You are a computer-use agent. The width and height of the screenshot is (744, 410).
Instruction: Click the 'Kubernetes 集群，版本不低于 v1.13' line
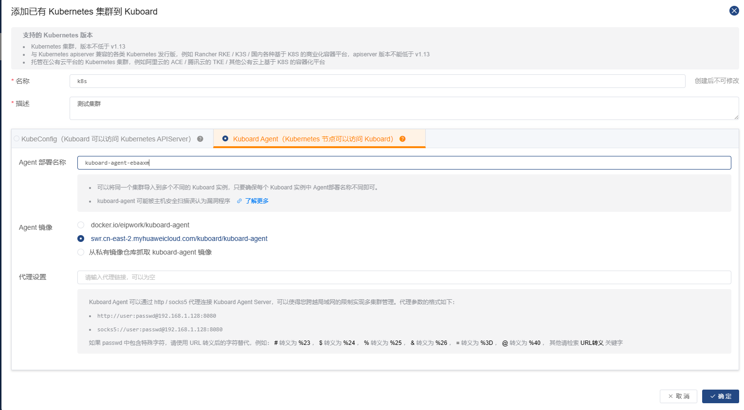pyautogui.click(x=78, y=47)
